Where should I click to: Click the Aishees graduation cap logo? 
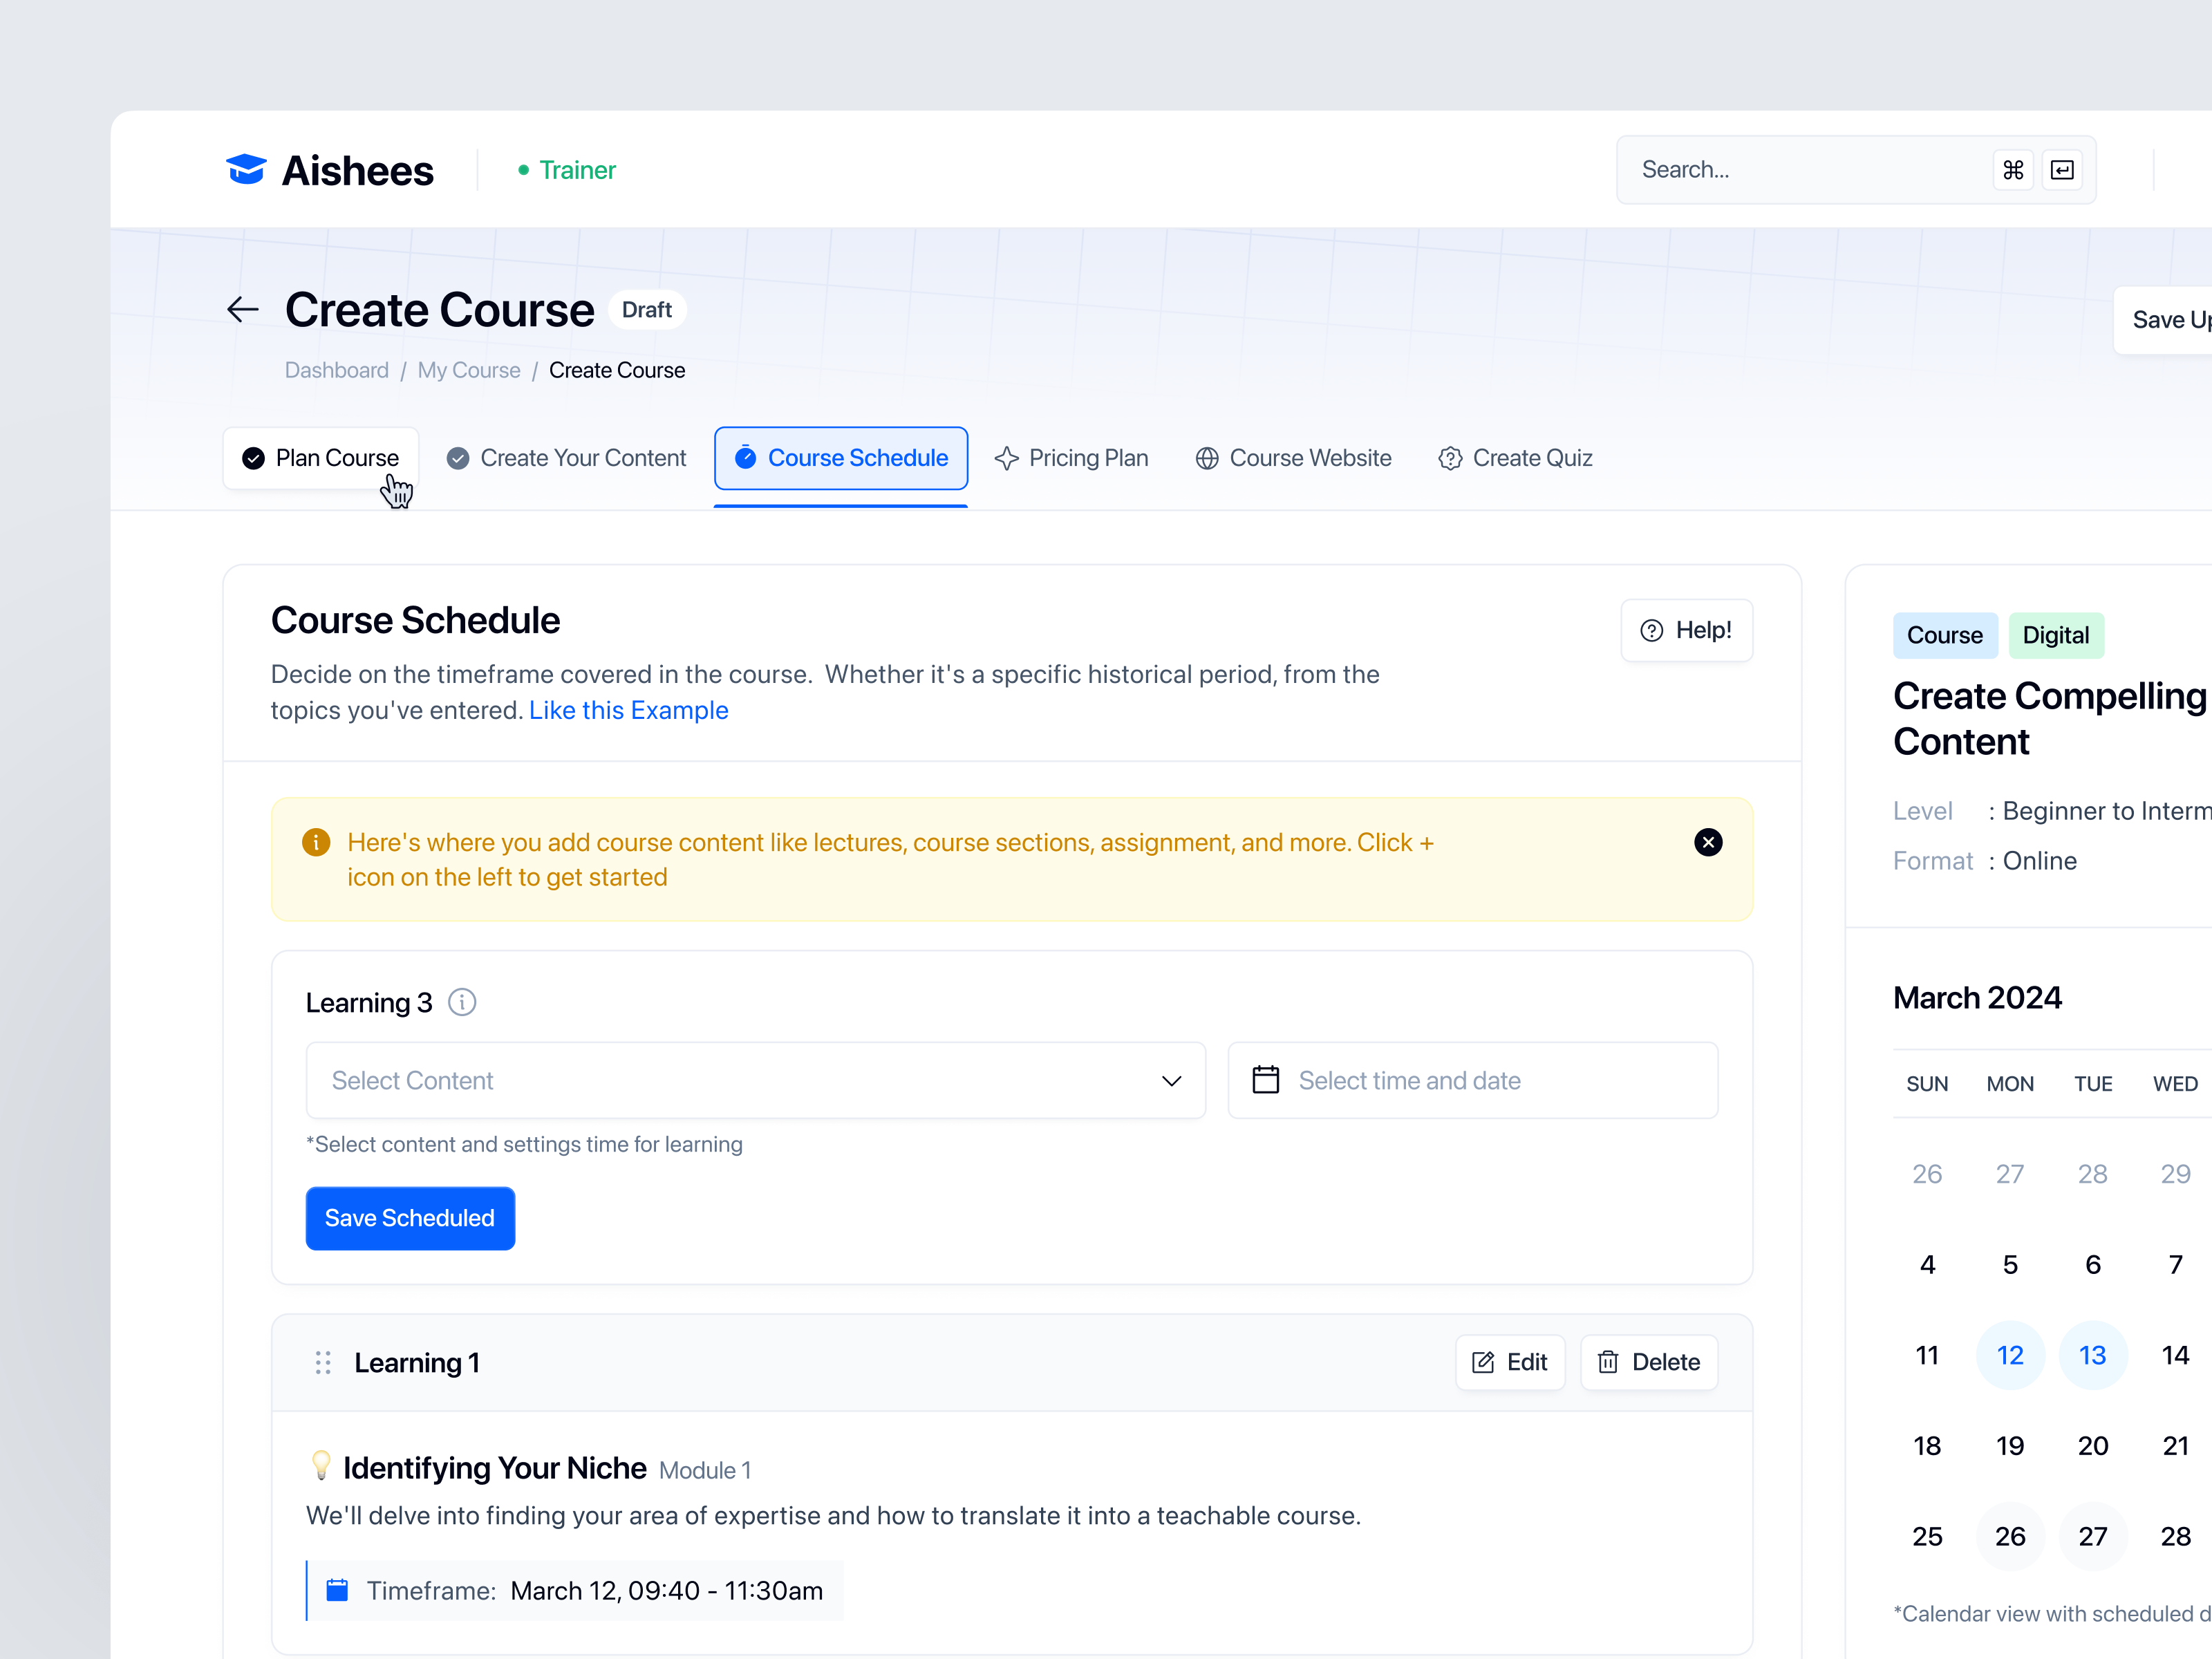[246, 169]
